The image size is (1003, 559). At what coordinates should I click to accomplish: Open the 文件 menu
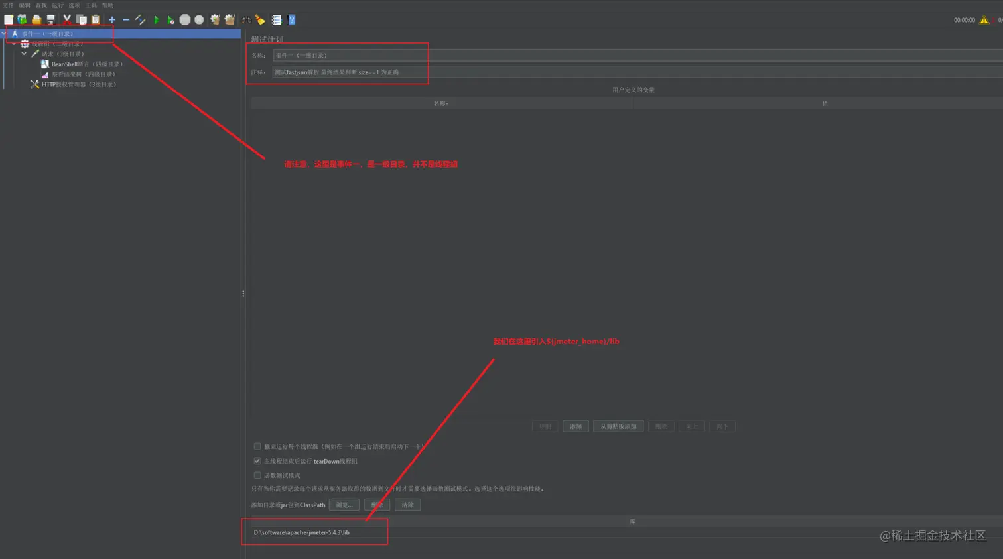(8, 5)
